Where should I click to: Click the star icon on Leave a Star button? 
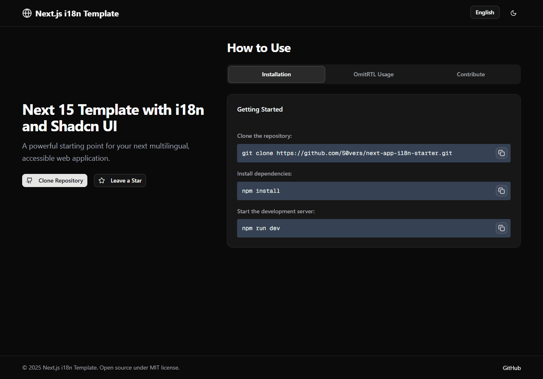(102, 180)
